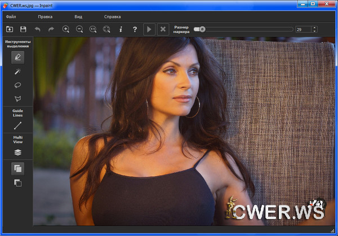Open the Правка menu

(45, 17)
